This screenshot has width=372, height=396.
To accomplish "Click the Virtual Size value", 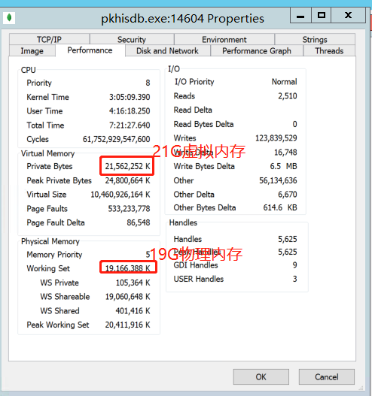I will click(x=120, y=195).
